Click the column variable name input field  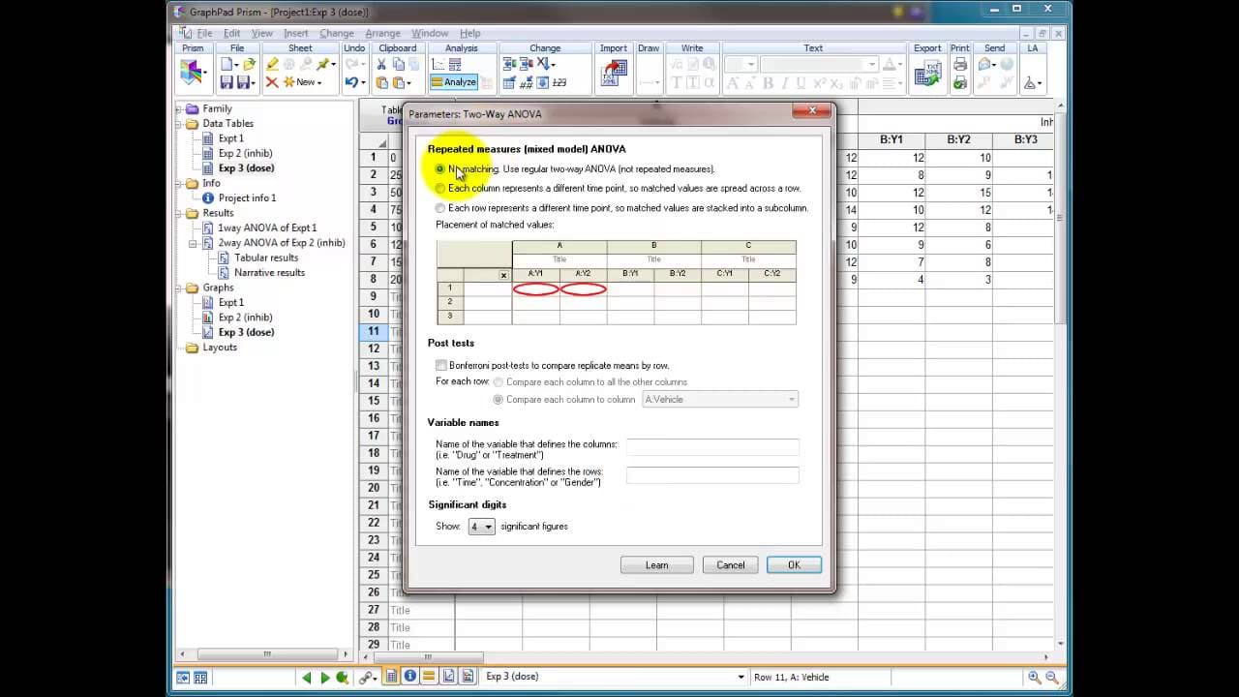click(712, 447)
